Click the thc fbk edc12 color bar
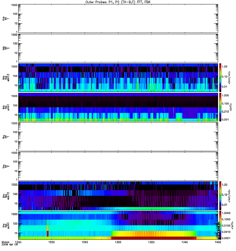This screenshot has height=251, width=236. coord(220,195)
